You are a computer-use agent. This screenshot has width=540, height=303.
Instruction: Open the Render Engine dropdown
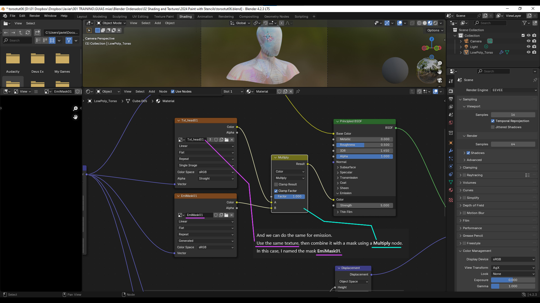[514, 90]
